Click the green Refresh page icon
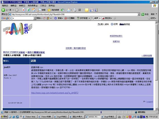 [29, 10]
